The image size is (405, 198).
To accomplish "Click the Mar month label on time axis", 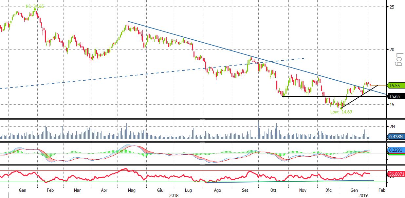I will pos(77,190).
